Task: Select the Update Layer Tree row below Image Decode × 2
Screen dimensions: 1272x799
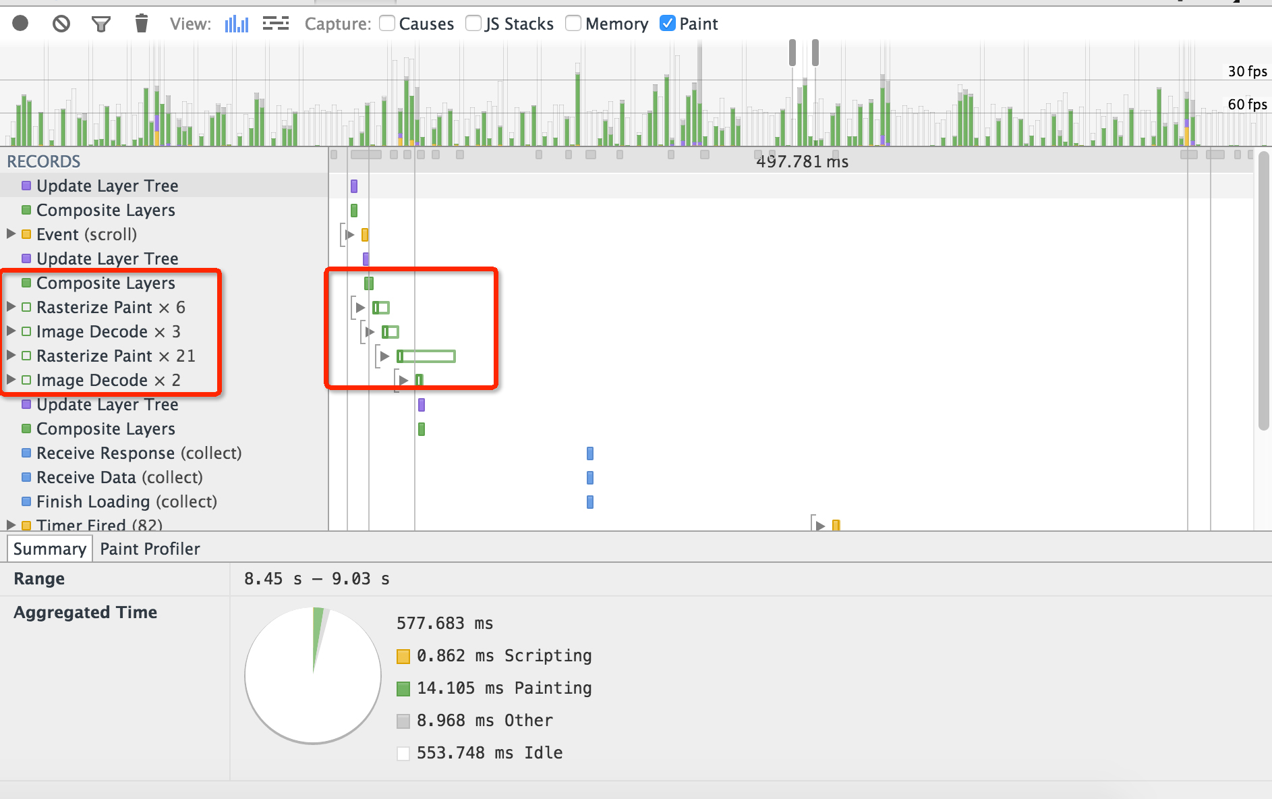Action: (164, 404)
